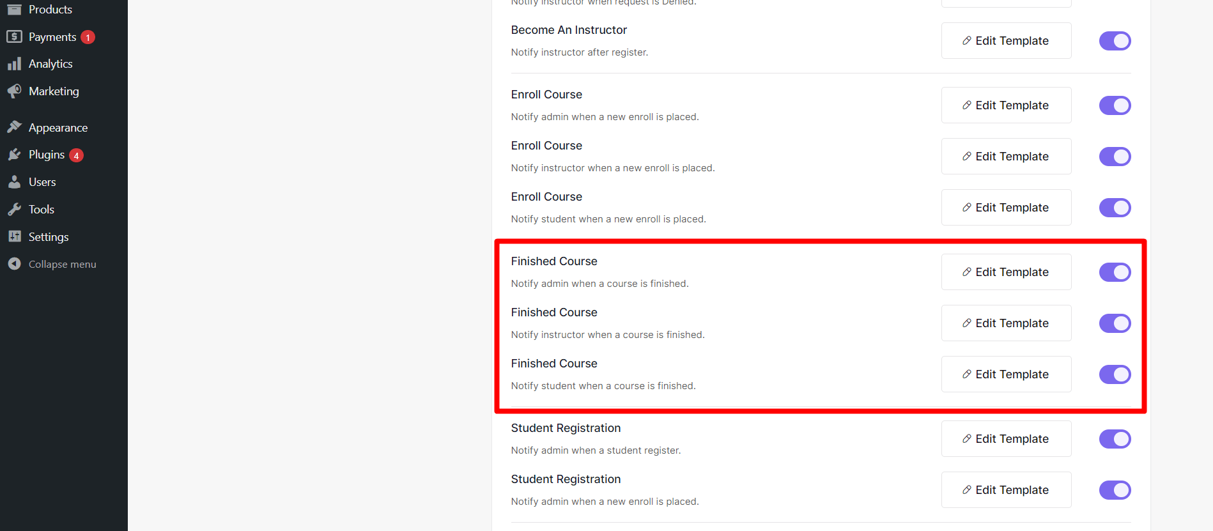Edit the Student Registration enrollment template
This screenshot has height=531, width=1213.
tap(1006, 489)
